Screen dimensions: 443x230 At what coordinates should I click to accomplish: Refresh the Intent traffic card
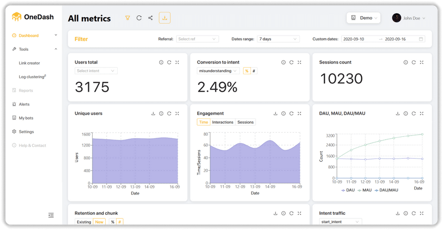point(413,213)
